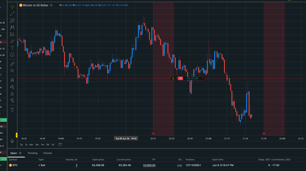
Task: Sort by the Volume, lot column header
Action: click(72, 160)
